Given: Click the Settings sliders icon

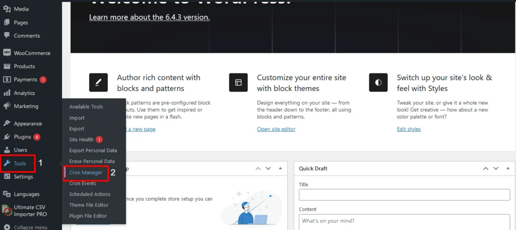Looking at the screenshot, I should [7, 177].
